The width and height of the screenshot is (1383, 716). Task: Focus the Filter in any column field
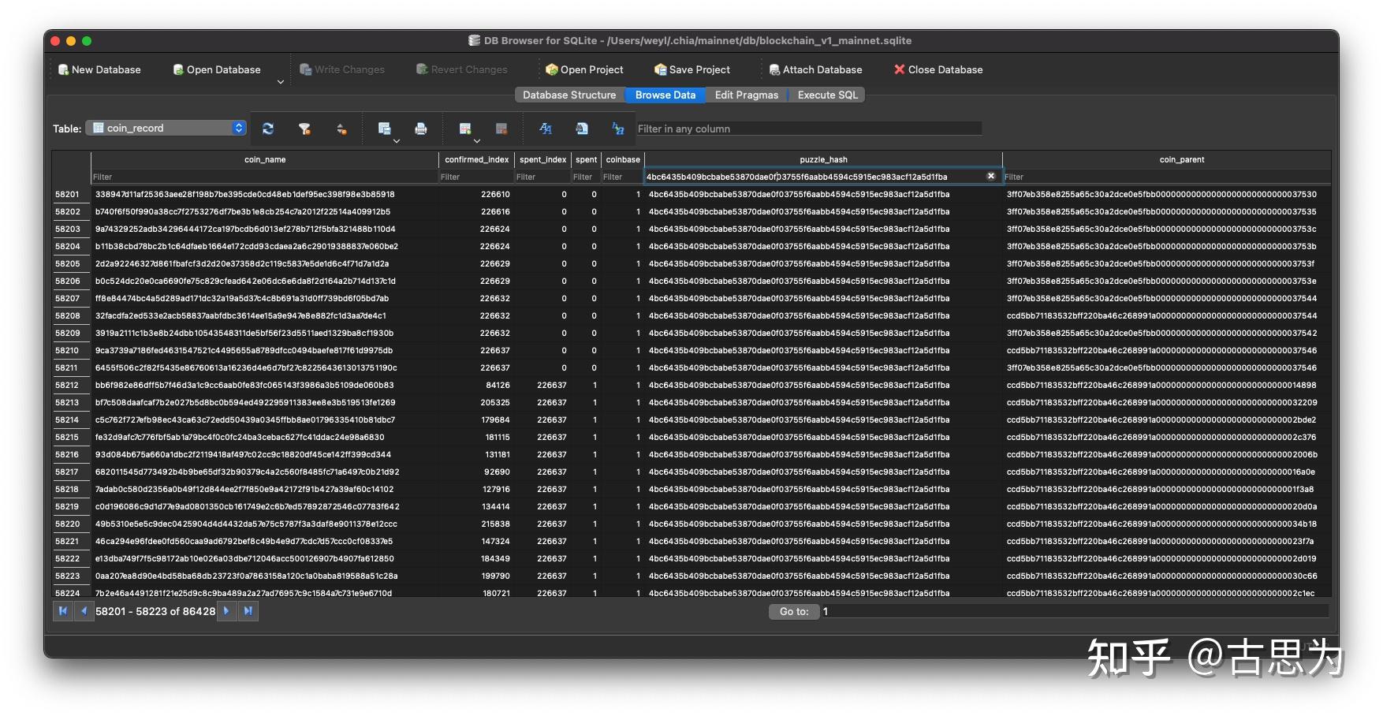click(808, 129)
